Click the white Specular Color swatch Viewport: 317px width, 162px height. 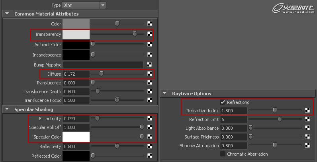pos(76,137)
